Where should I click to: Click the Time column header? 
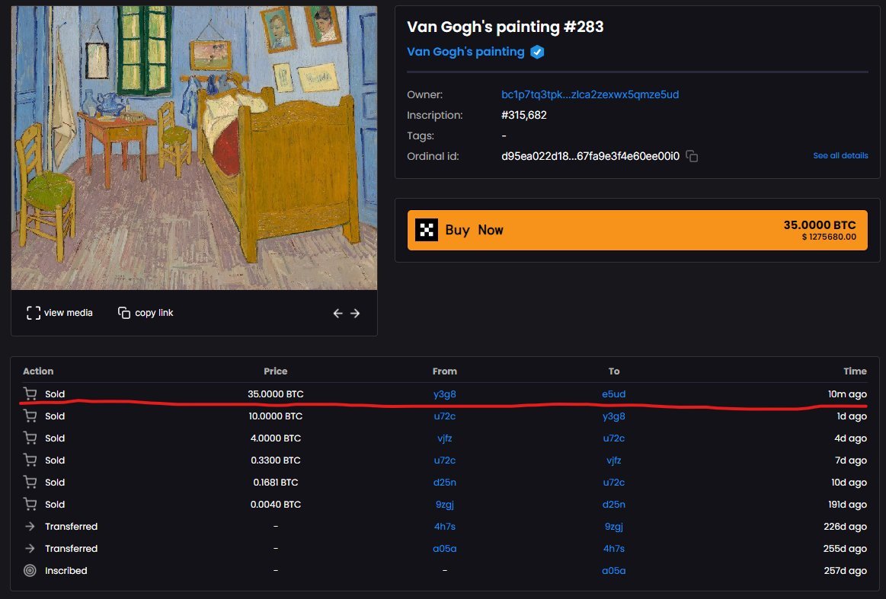point(855,371)
